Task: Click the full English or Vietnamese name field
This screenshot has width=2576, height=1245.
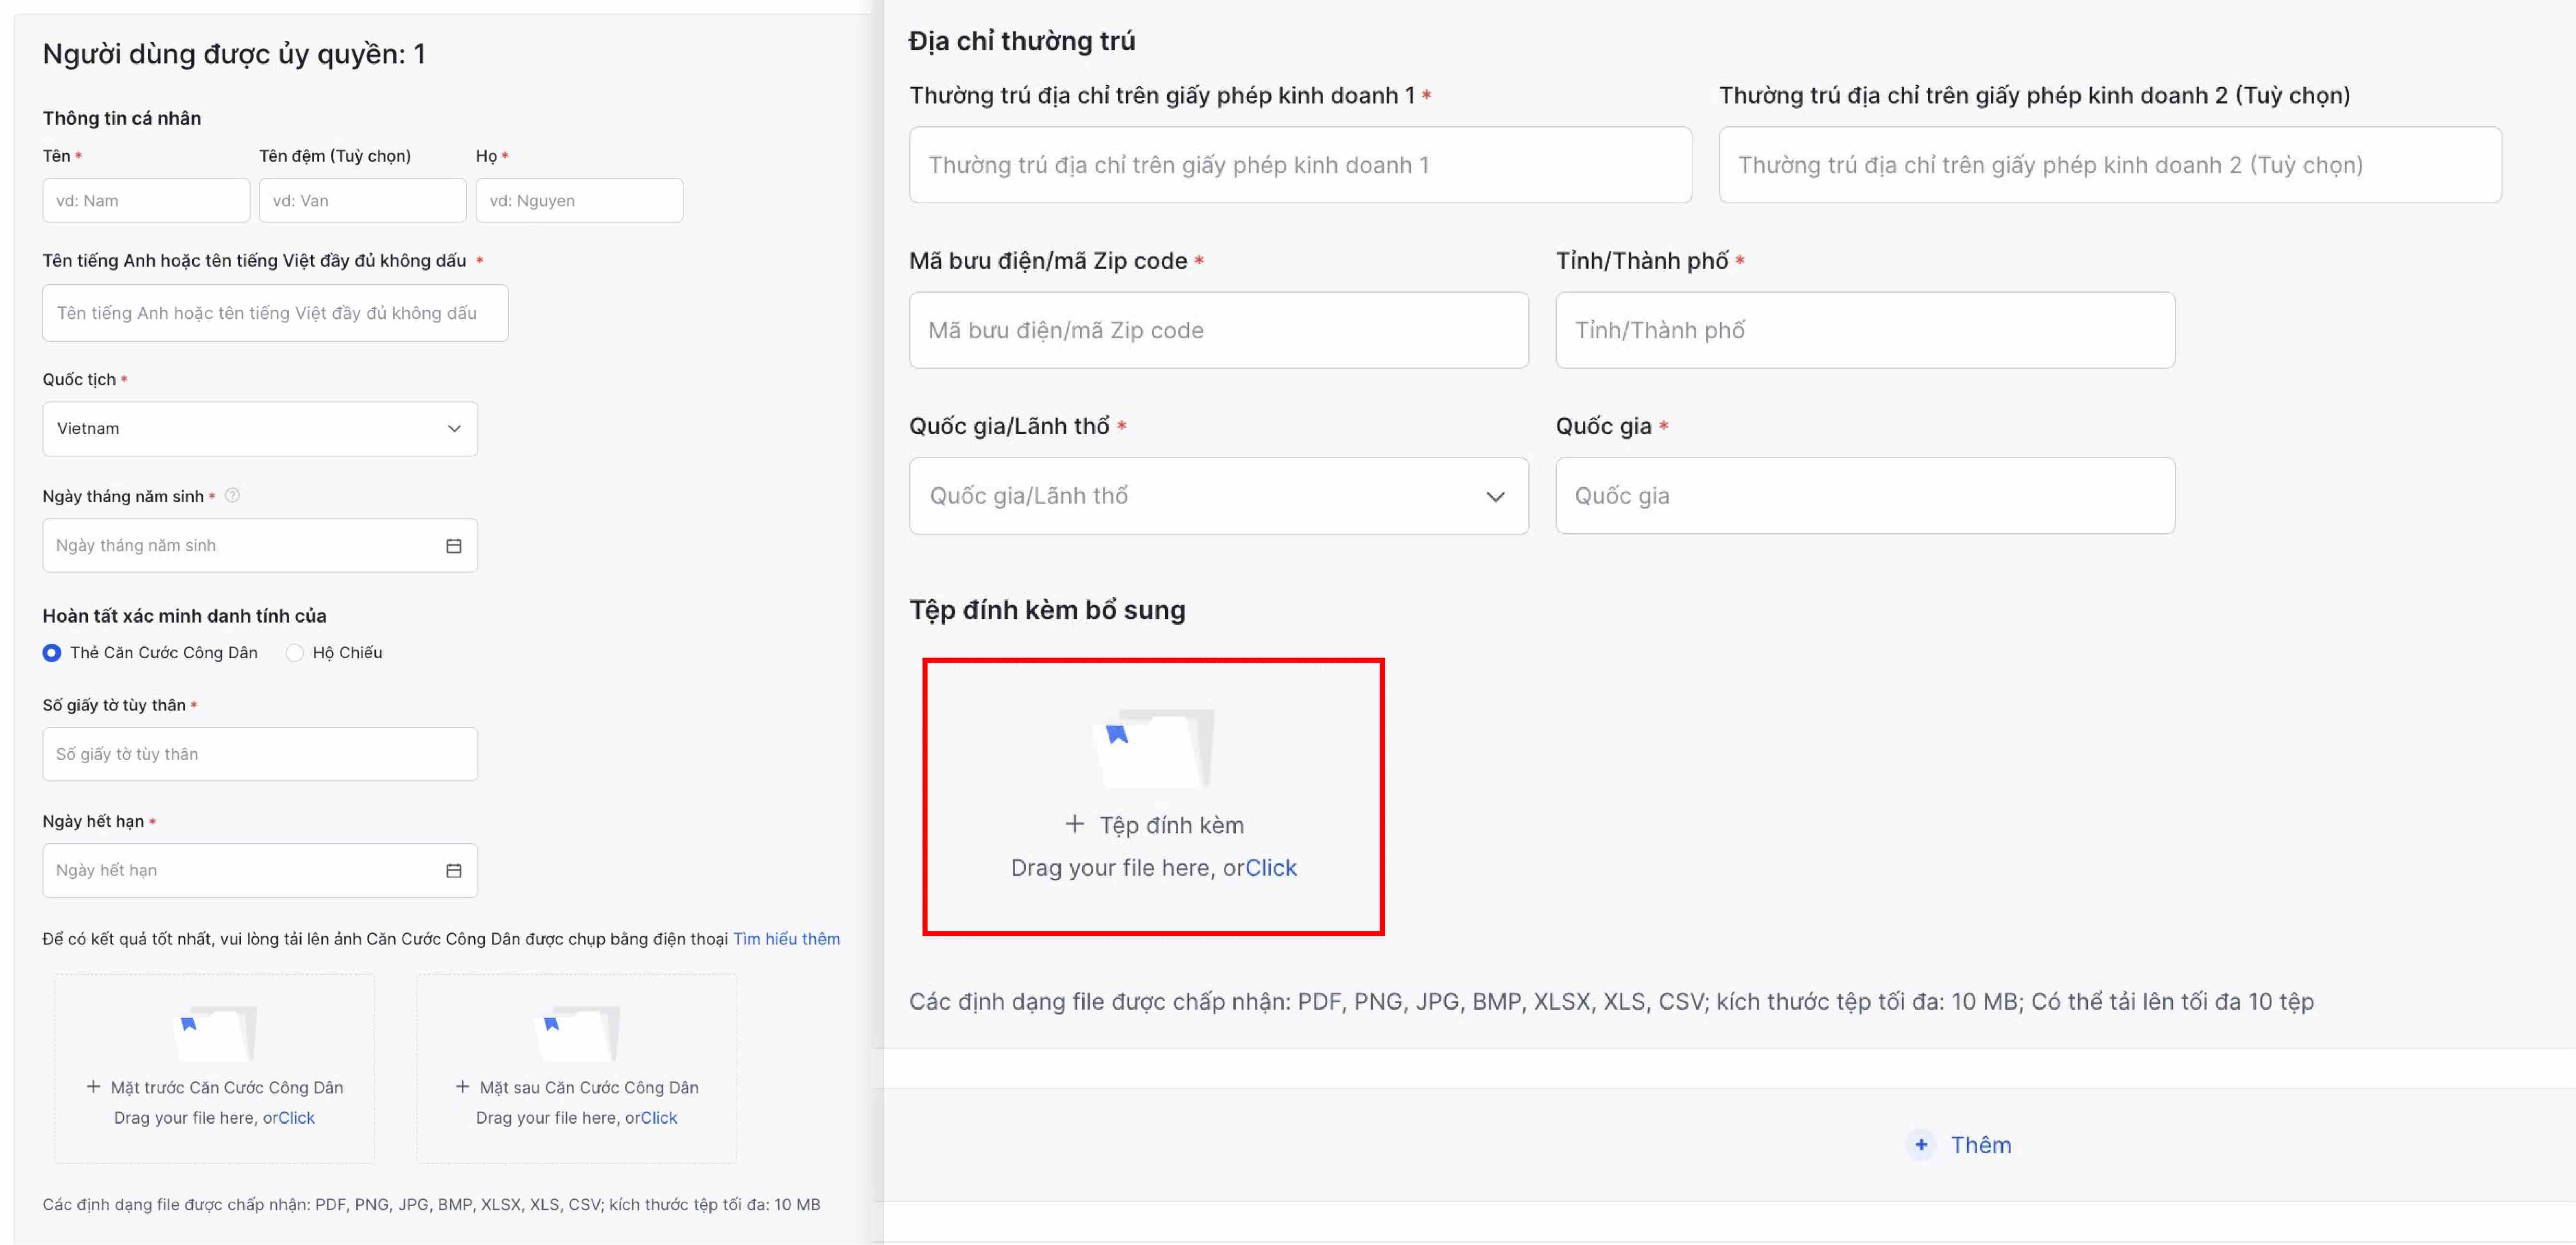Action: 275,313
